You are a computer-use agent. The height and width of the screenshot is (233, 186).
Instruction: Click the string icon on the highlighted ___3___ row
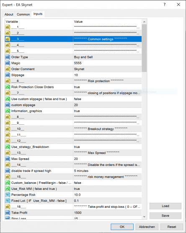(8, 39)
